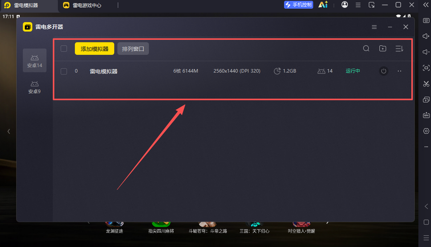Click the power button for 雷电模拟器 row
This screenshot has width=431, height=247.
[x=384, y=71]
